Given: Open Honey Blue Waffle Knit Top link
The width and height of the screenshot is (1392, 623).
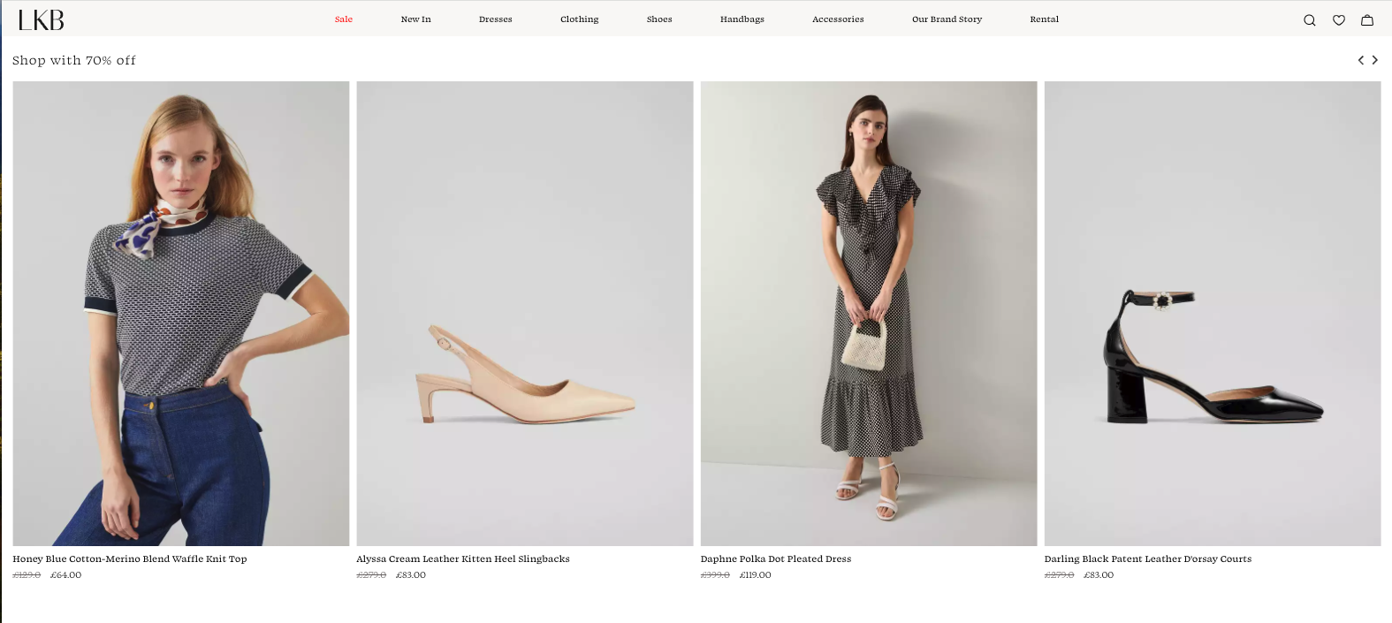Looking at the screenshot, I should pyautogui.click(x=130, y=558).
